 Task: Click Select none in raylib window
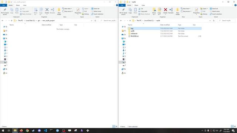pos(214,11)
